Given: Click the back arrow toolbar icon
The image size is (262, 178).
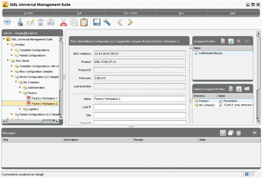Looking at the screenshot, I should (120, 22).
